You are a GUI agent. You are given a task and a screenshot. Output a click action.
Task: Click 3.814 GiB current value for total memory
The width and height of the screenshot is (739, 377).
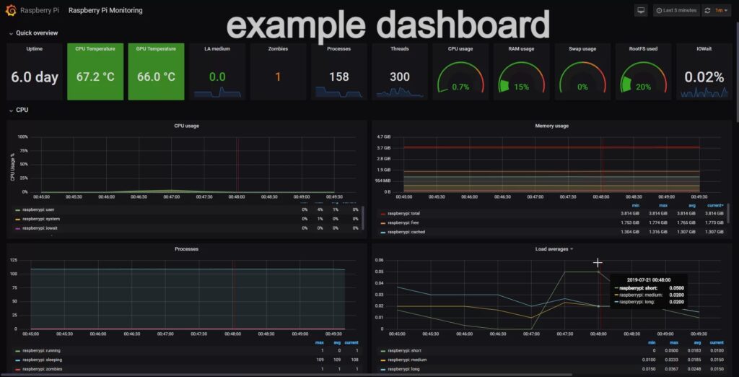[714, 213]
